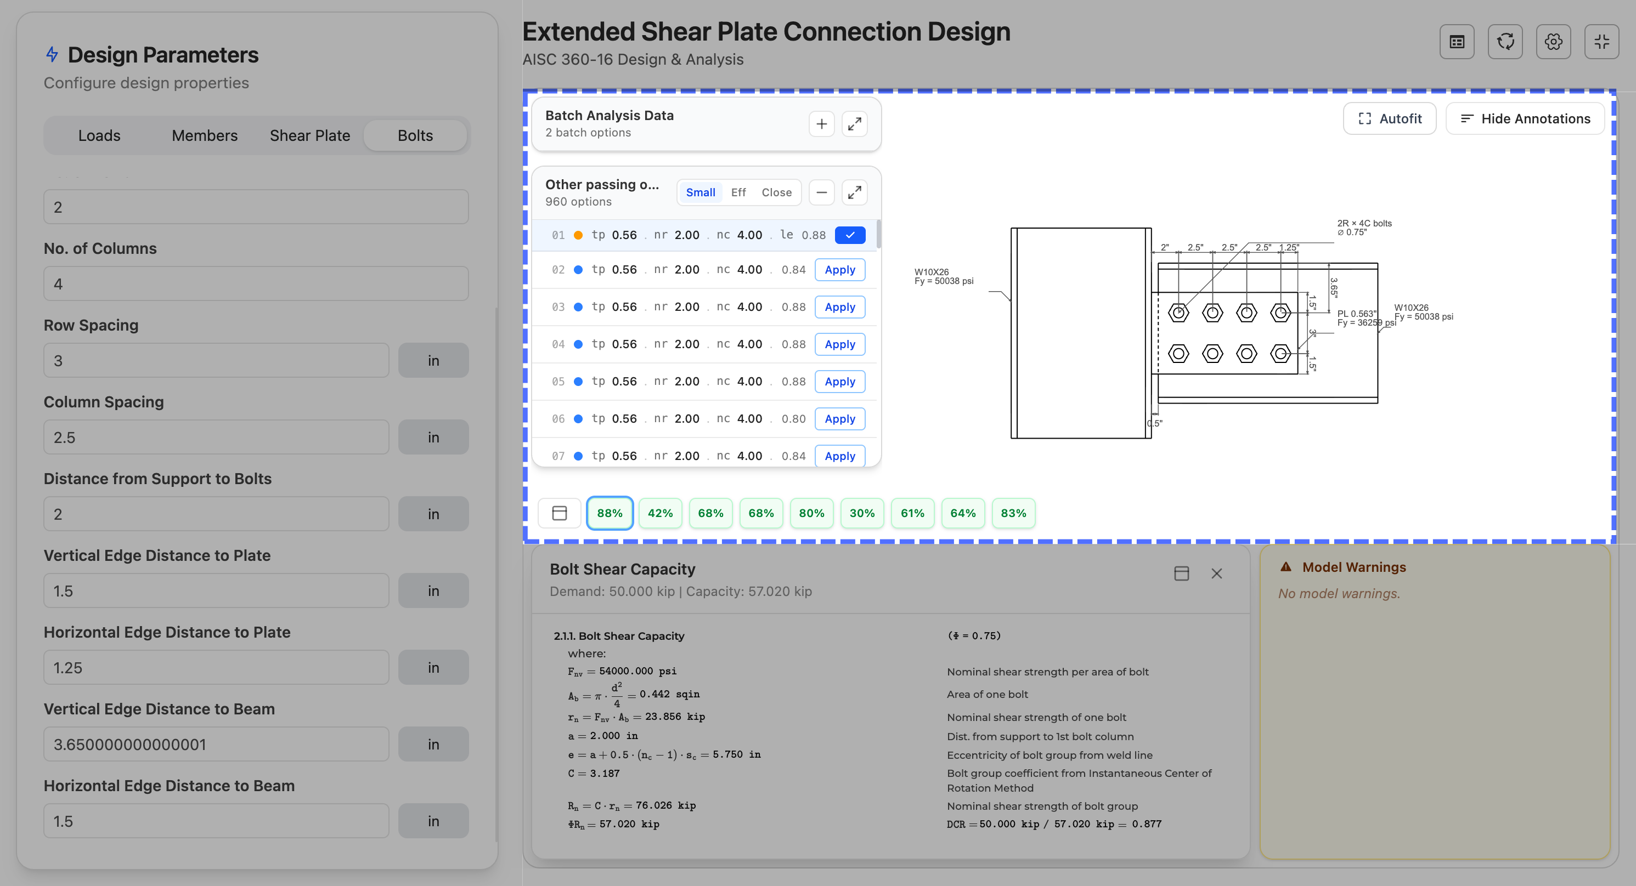This screenshot has width=1636, height=886.
Task: Click the Model Warnings triangle icon
Action: tap(1286, 567)
